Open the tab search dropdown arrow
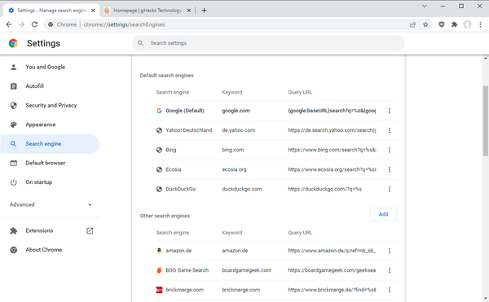Screen dimensions: 489x302 coord(424,6)
